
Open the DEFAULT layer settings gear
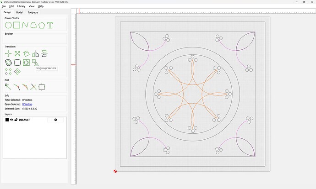pyautogui.click(x=55, y=120)
